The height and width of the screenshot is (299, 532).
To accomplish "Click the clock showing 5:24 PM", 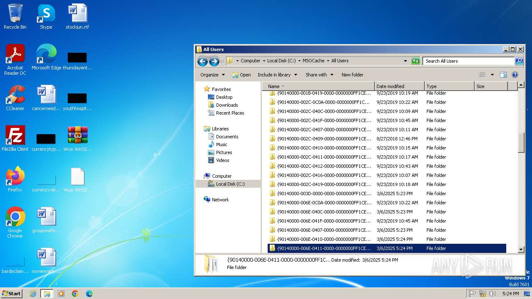I will 510,294.
